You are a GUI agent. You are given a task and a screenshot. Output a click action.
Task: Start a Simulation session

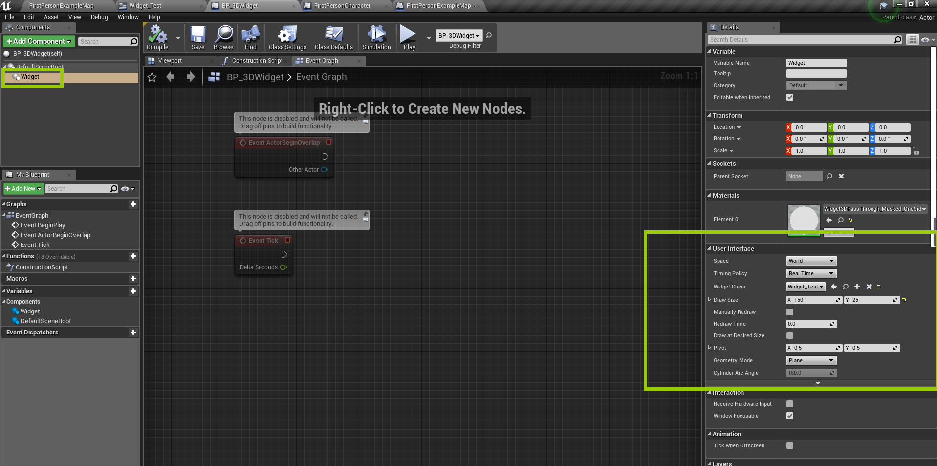click(x=376, y=37)
